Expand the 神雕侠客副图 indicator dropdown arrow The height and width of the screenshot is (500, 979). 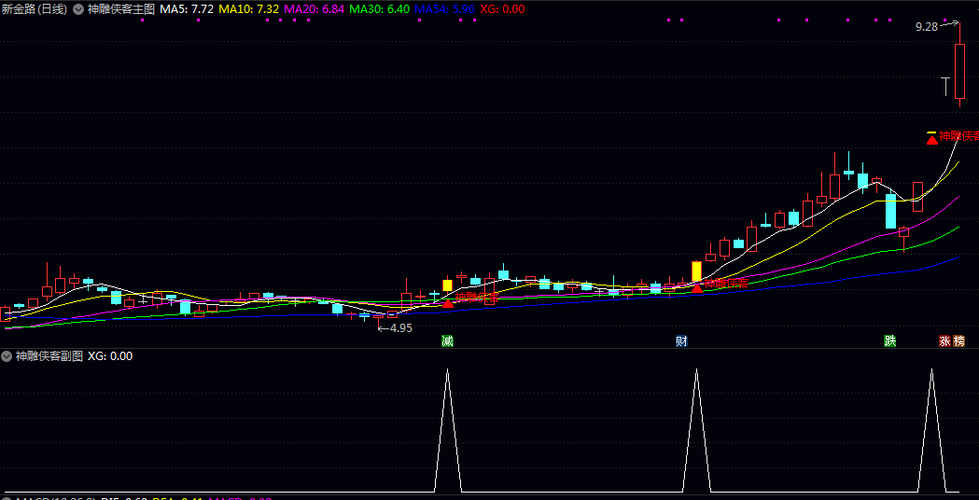click(7, 356)
